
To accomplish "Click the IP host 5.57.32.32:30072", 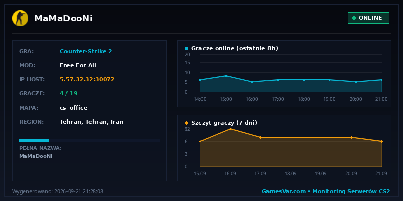I will [x=87, y=79].
